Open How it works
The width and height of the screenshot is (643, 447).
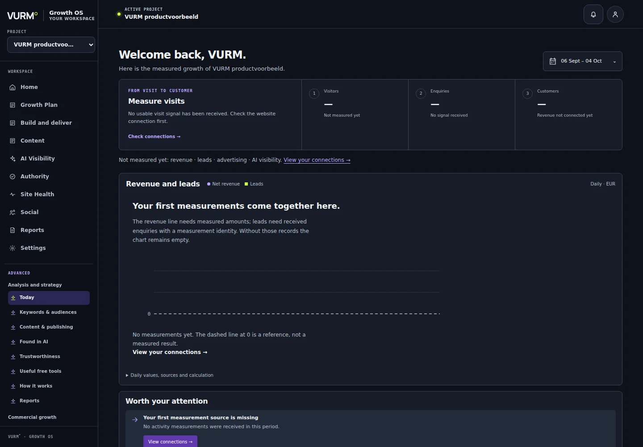[49, 386]
